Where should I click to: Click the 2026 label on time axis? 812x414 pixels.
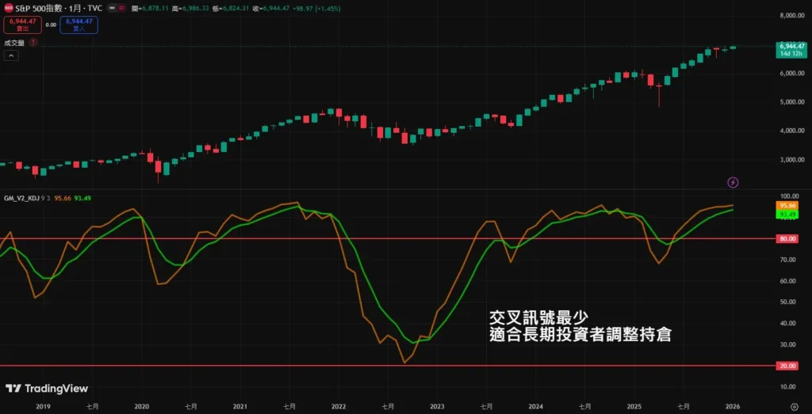[x=732, y=405]
